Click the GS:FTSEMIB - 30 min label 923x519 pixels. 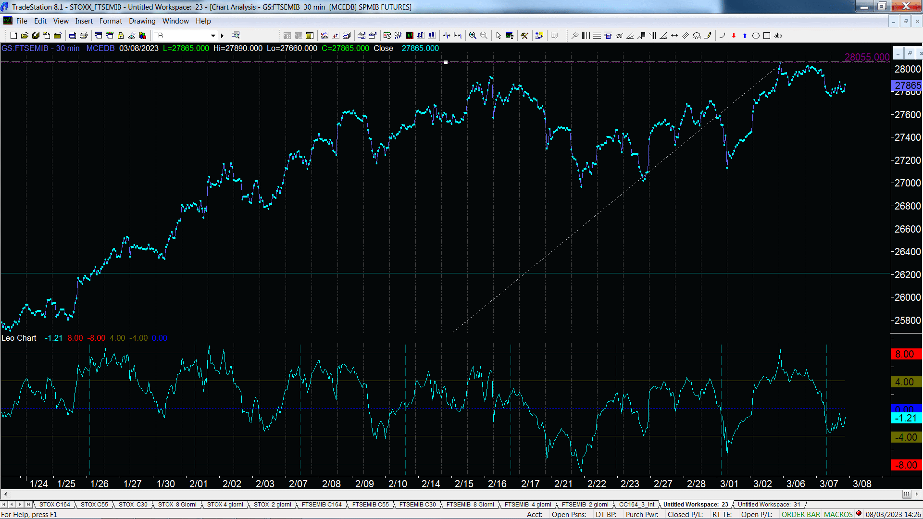(x=40, y=49)
